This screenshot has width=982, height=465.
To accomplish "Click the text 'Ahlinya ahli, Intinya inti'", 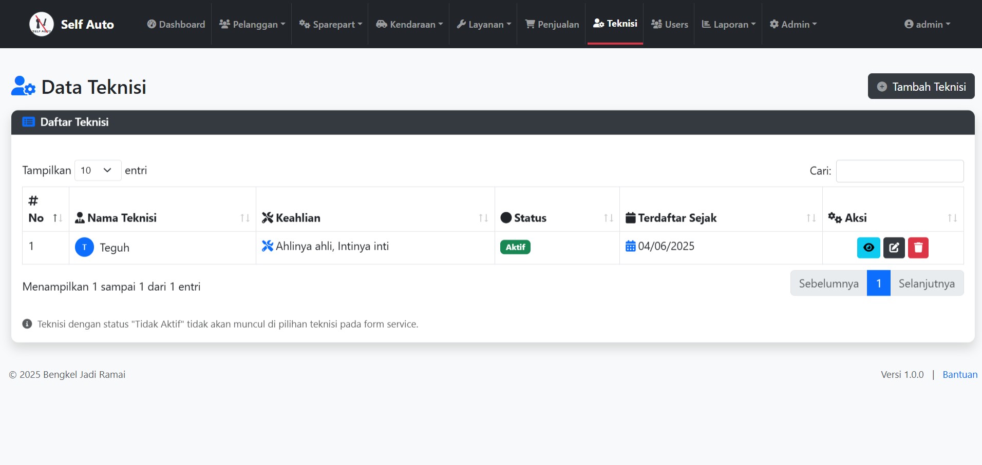I will (332, 247).
